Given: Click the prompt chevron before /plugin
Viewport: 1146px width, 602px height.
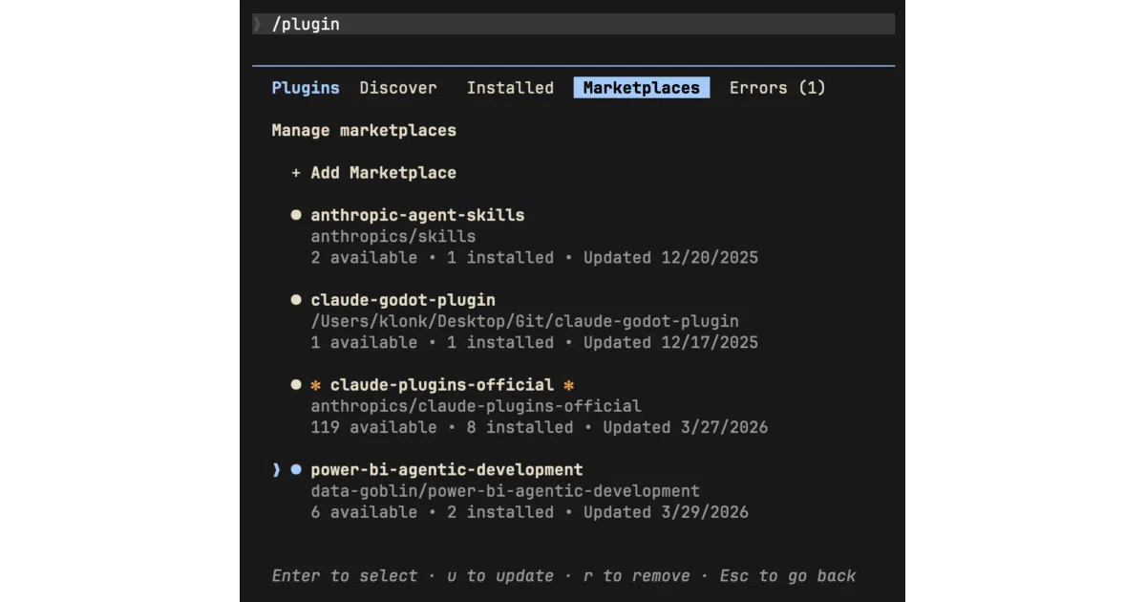Looking at the screenshot, I should [257, 24].
